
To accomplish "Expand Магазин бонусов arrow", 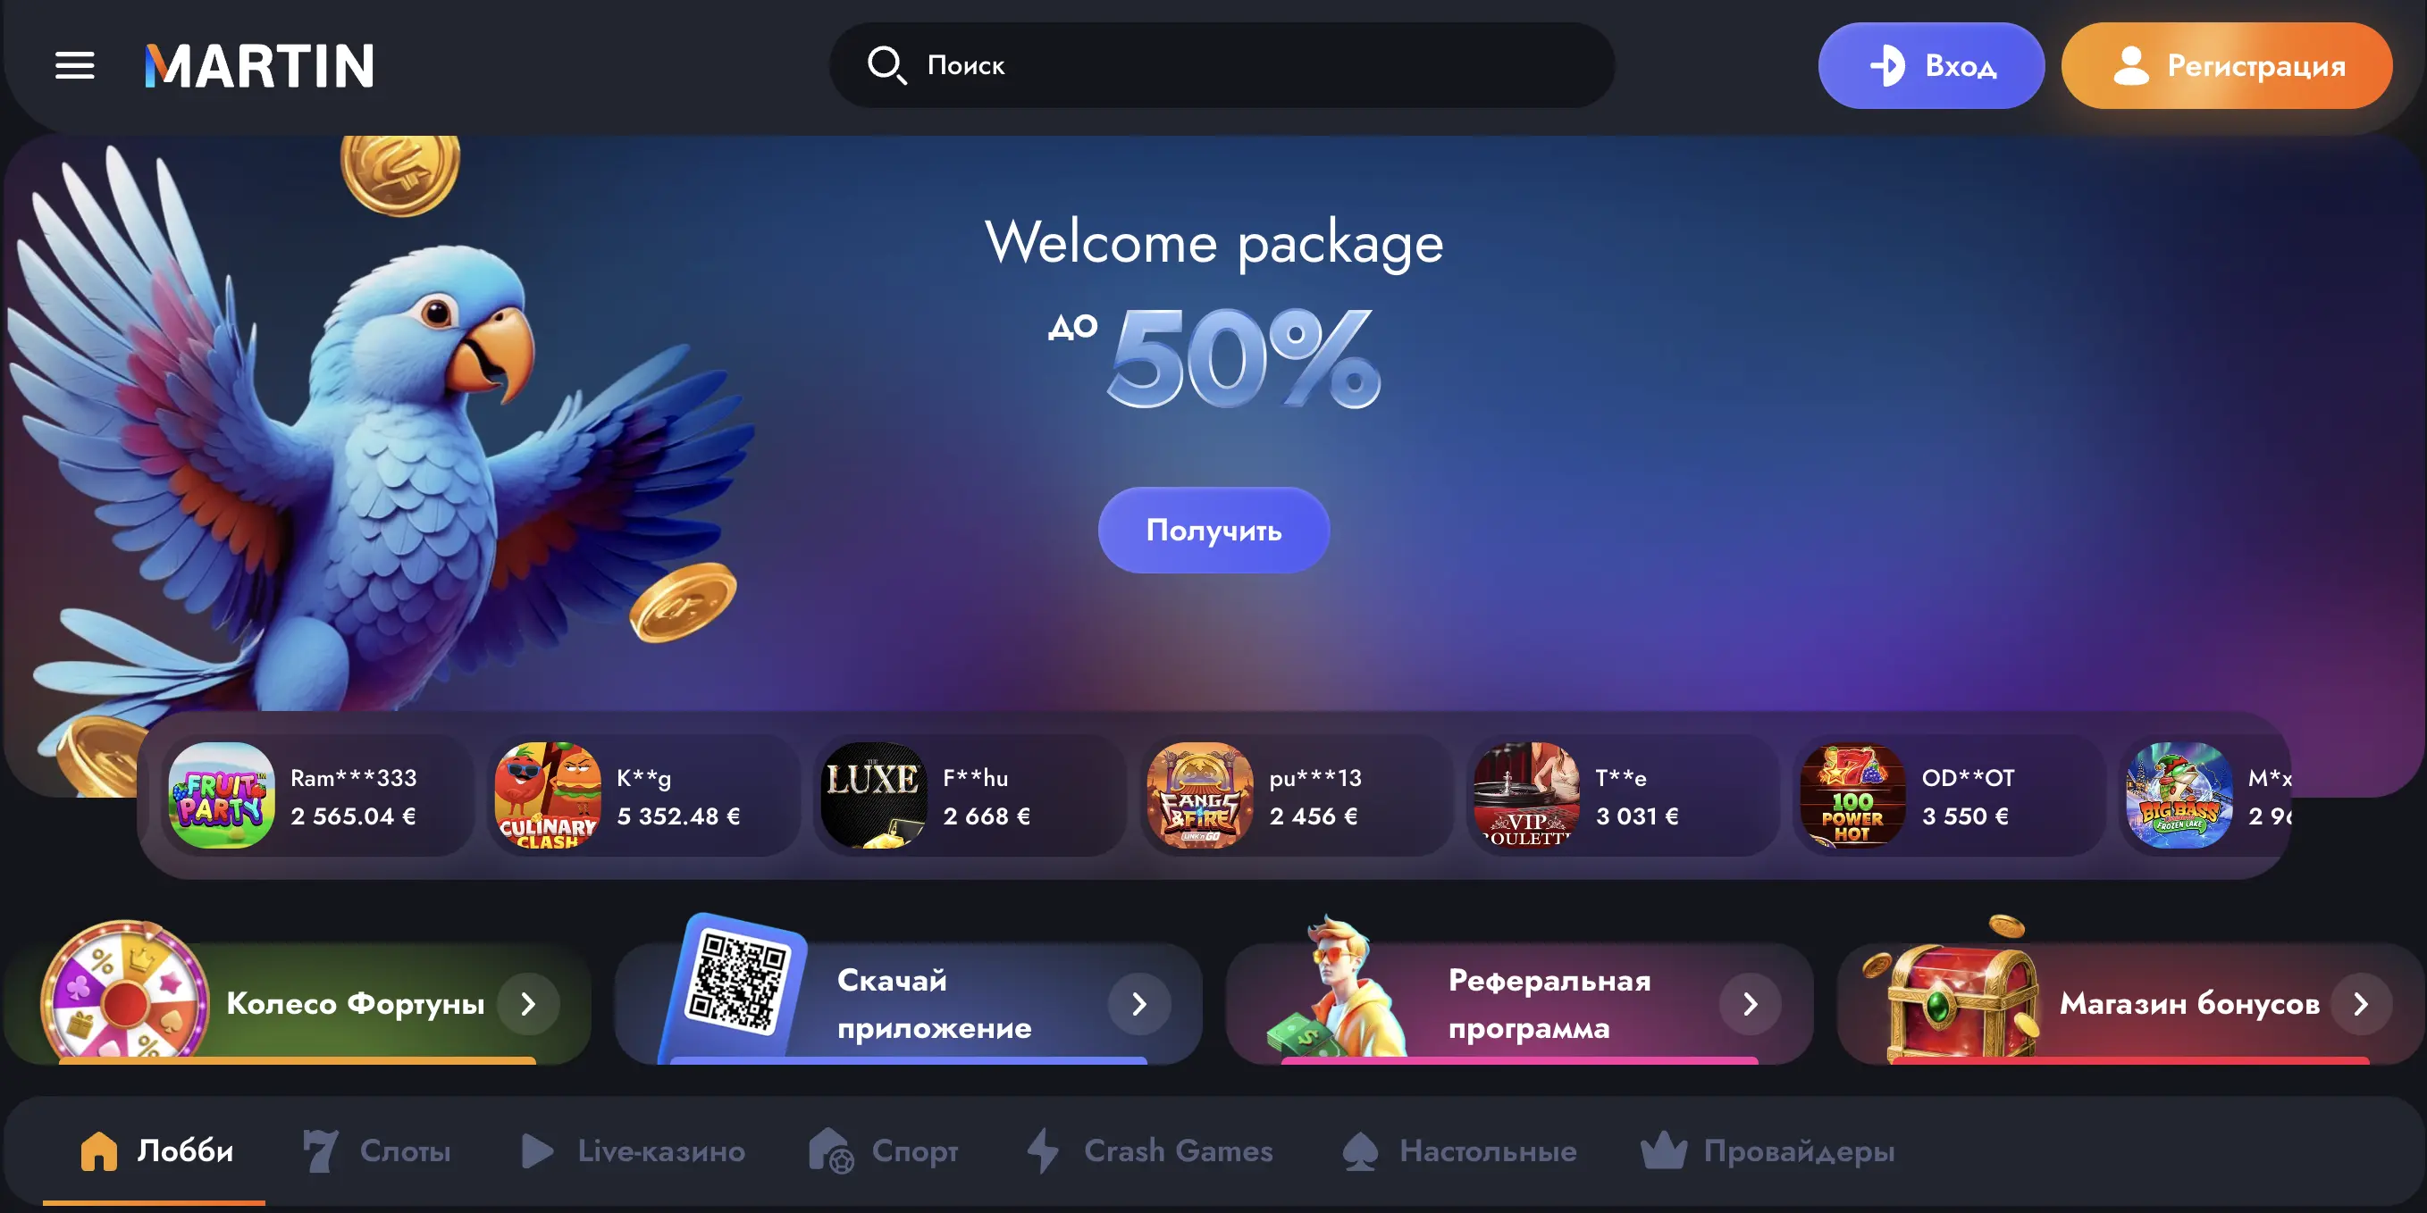I will click(x=2361, y=1004).
